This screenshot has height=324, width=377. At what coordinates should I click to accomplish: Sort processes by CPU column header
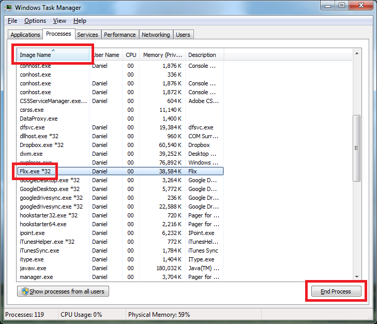click(131, 55)
